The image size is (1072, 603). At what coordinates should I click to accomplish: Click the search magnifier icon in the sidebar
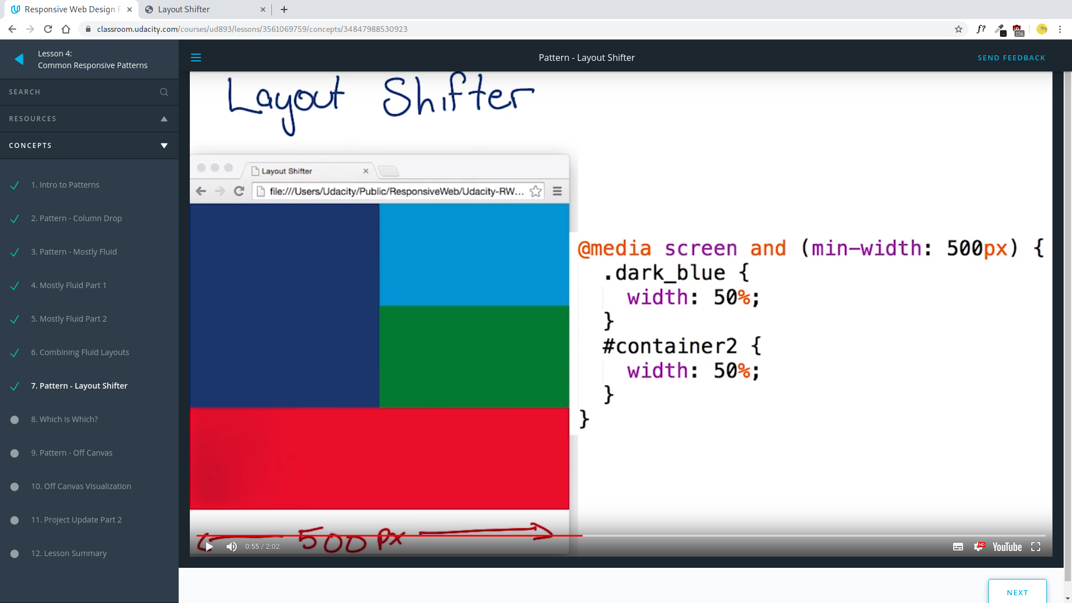coord(164,92)
